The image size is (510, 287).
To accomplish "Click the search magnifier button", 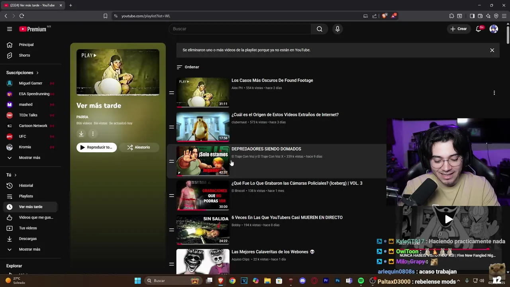I will coord(320,29).
